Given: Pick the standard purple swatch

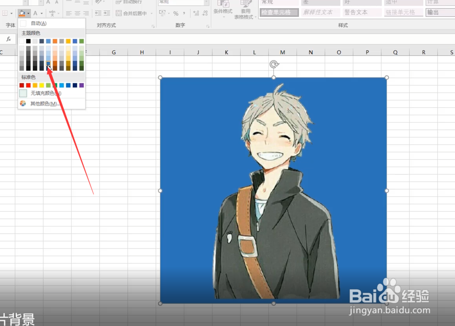Looking at the screenshot, I should pos(81,85).
